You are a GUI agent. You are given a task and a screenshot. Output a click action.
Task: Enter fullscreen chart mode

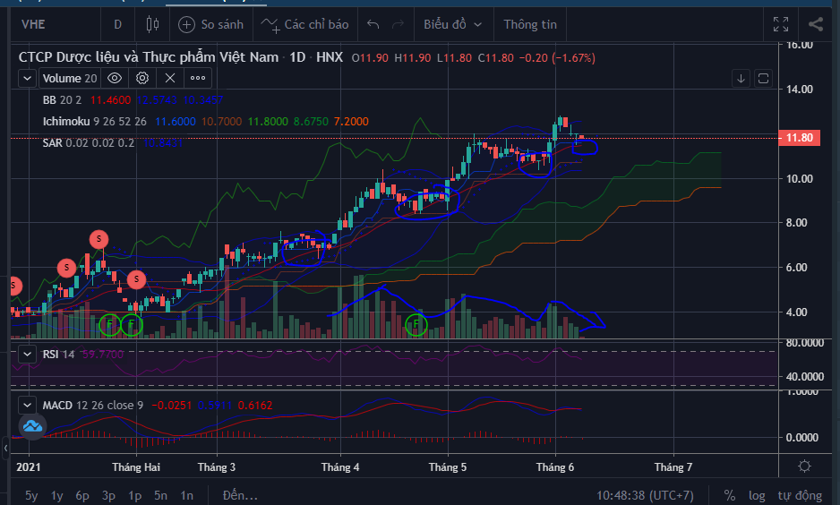[781, 24]
